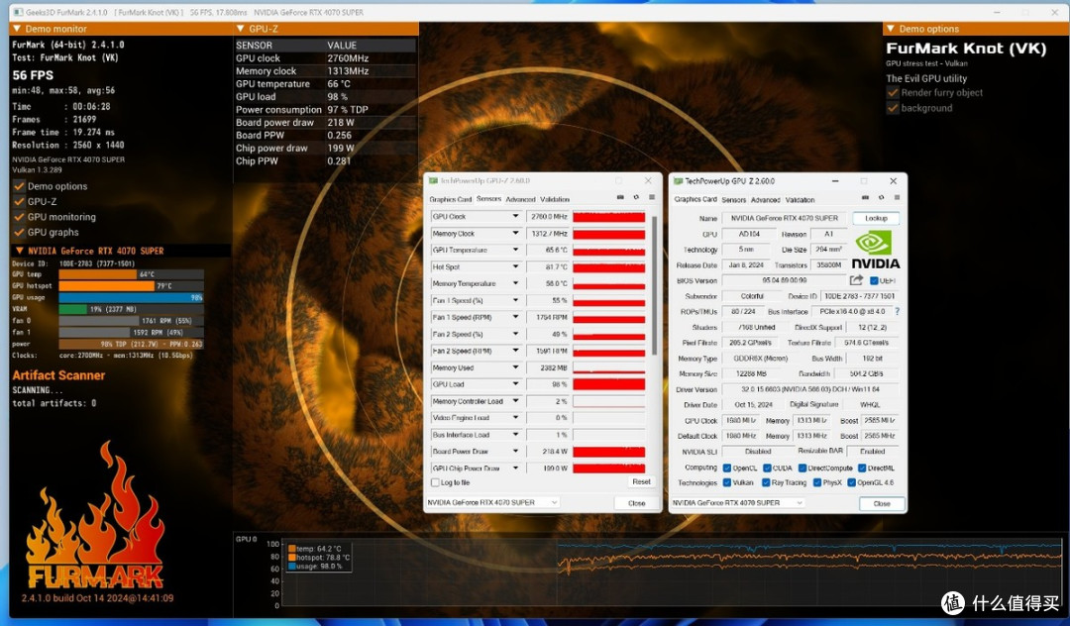Open the Memory Clock sensor dropdown
This screenshot has width=1070, height=626.
point(516,233)
